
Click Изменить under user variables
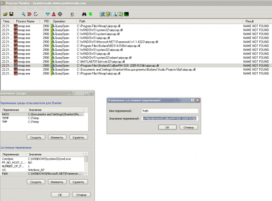coord(57,137)
